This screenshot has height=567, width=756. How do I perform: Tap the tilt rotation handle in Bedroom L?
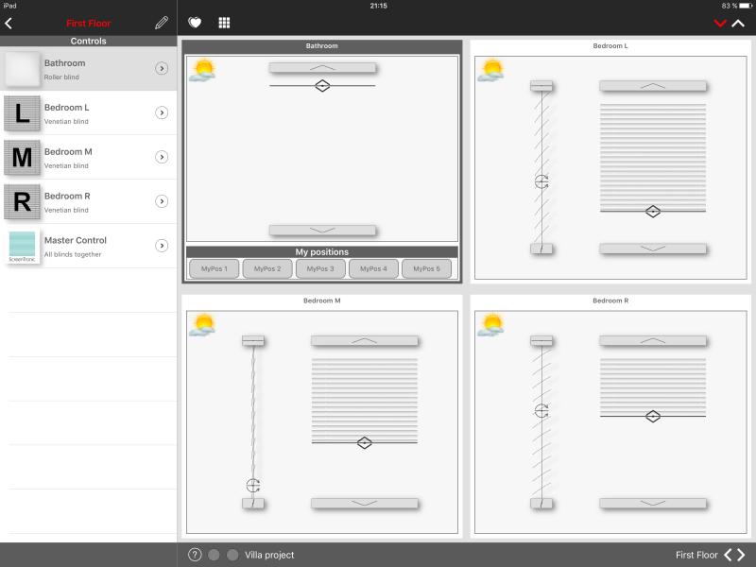pyautogui.click(x=541, y=181)
